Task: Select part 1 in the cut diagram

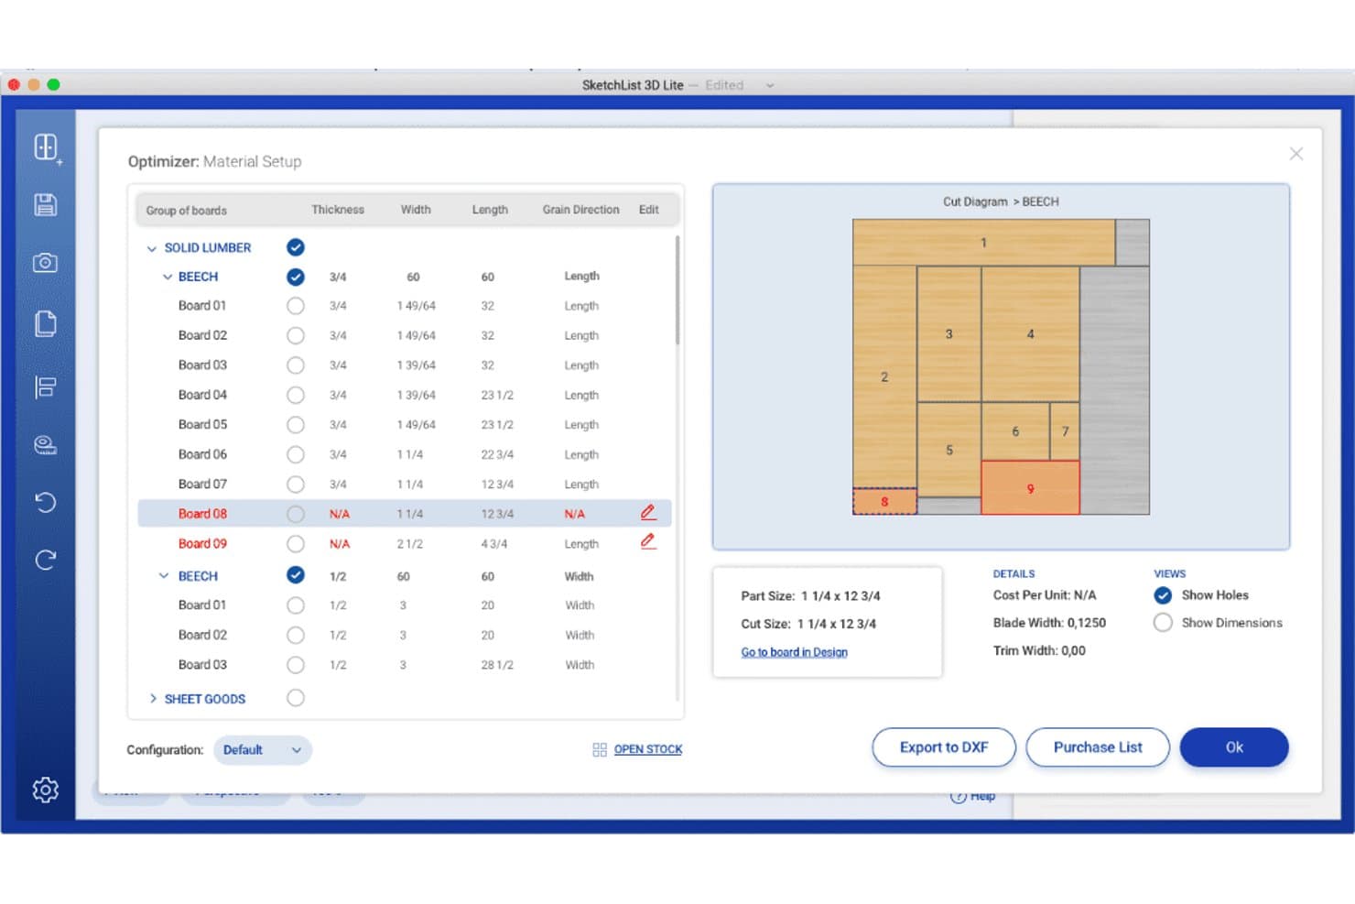Action: point(983,243)
